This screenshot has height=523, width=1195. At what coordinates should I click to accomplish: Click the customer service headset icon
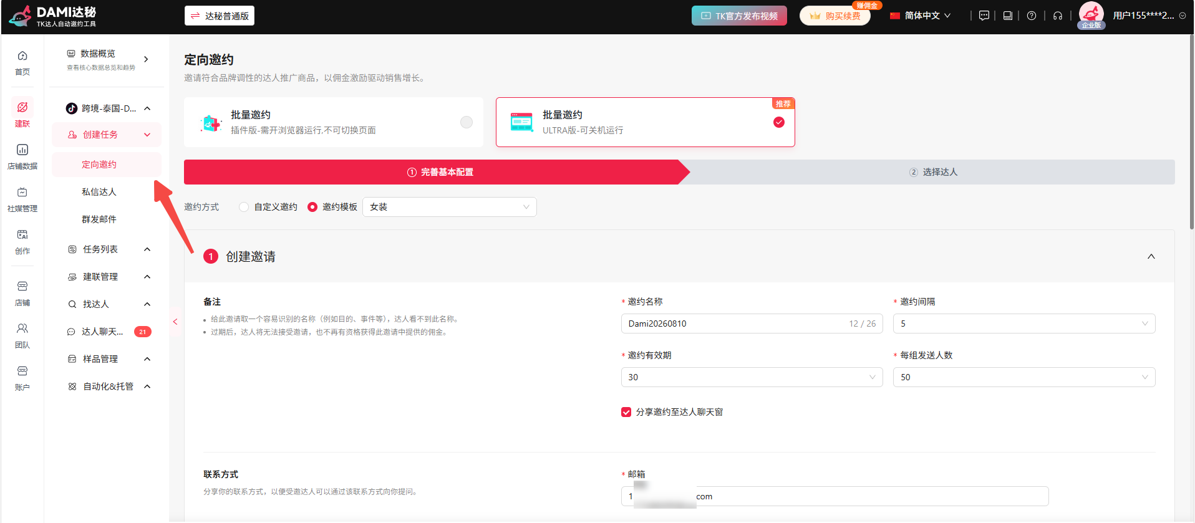tap(1058, 16)
